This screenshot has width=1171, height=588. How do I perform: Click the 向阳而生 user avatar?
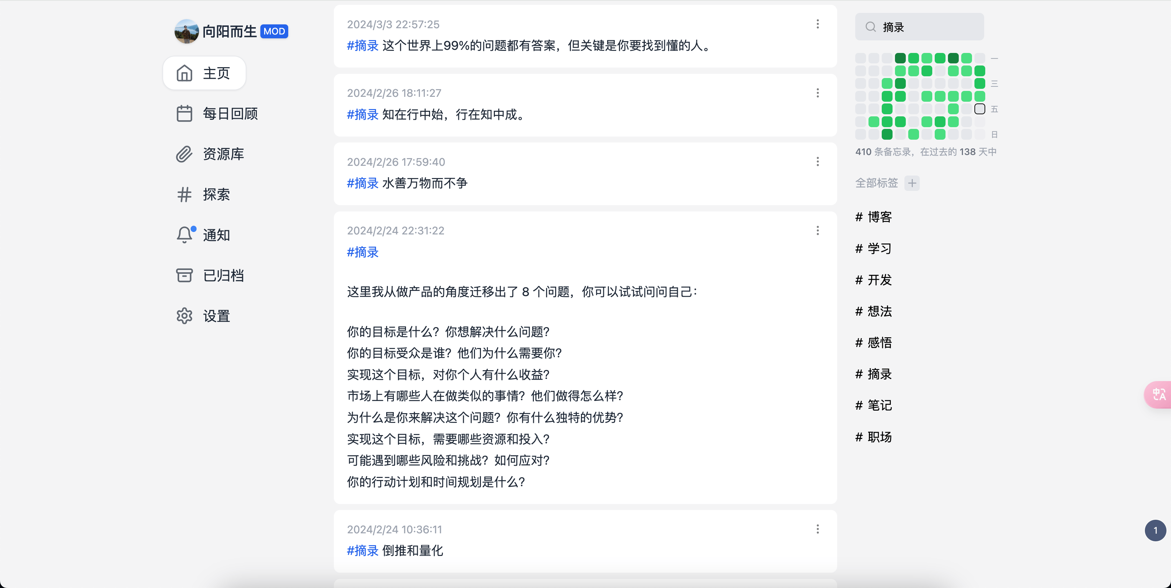(186, 31)
